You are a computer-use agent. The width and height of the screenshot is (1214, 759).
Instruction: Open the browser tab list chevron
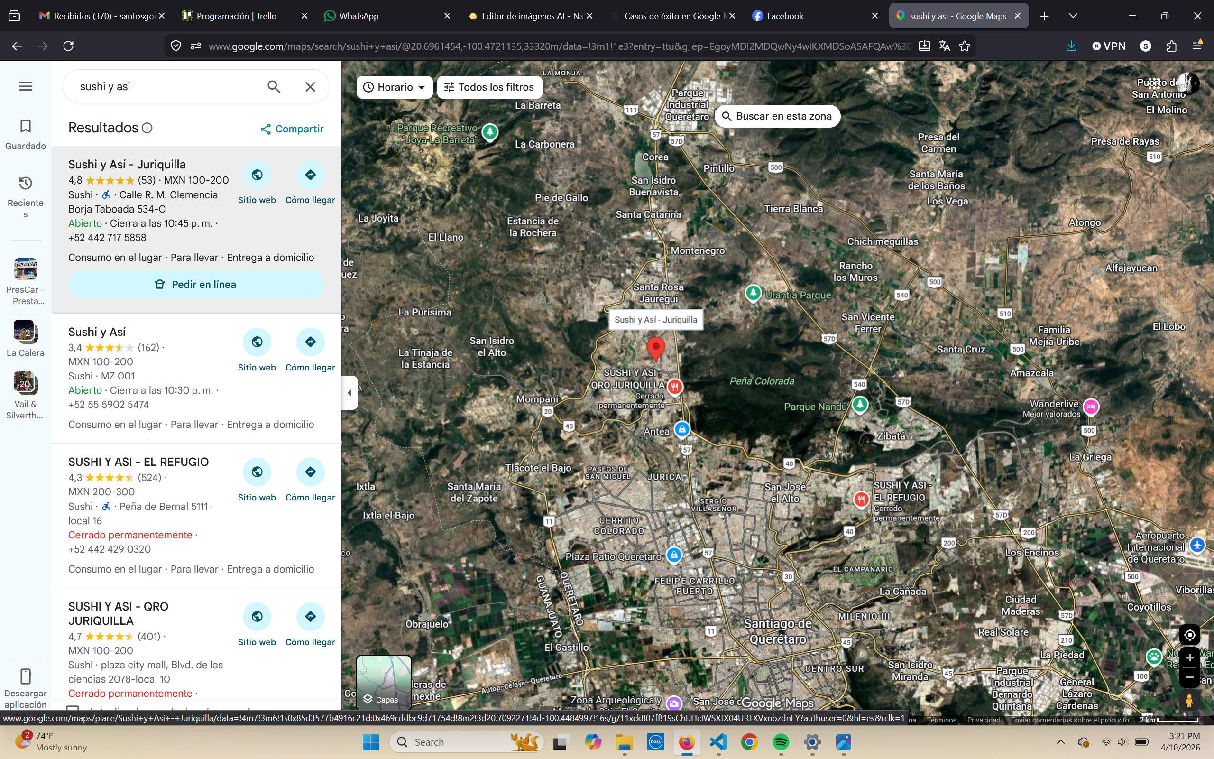tap(1073, 16)
